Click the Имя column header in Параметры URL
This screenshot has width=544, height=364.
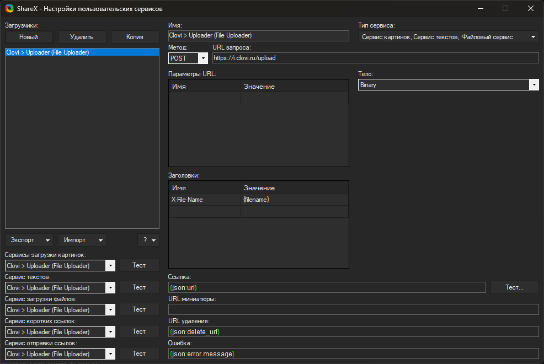coord(205,87)
